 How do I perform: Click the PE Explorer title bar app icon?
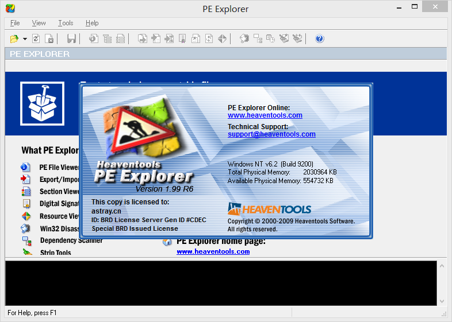(10, 9)
